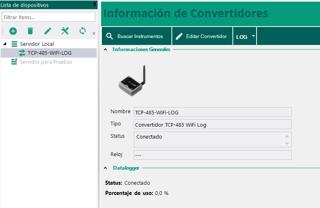Click the Servidor para Pruebas icon

tap(14, 62)
